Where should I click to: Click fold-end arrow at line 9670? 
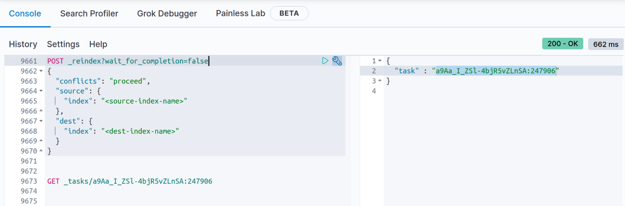coord(41,151)
